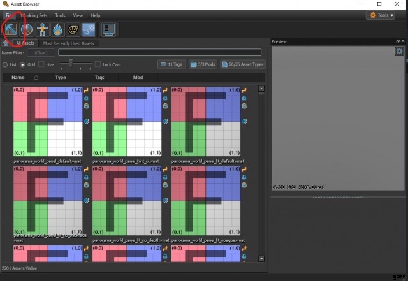Open the console monitor icon
The height and width of the screenshot is (281, 408).
pos(108,29)
